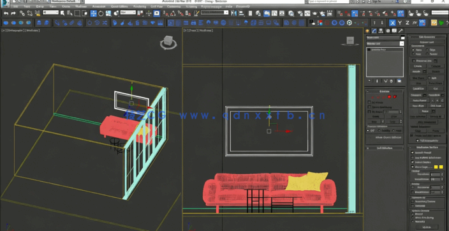The image size is (449, 231).
Task: Toggle Smooth Result checkbox
Action: [x=413, y=153]
